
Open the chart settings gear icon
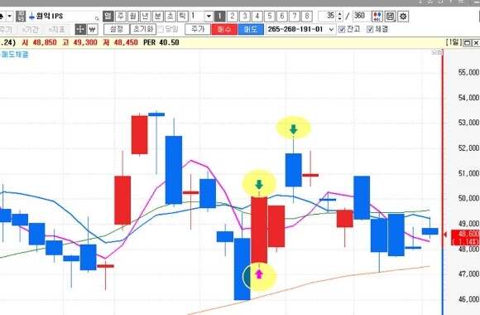point(403,17)
